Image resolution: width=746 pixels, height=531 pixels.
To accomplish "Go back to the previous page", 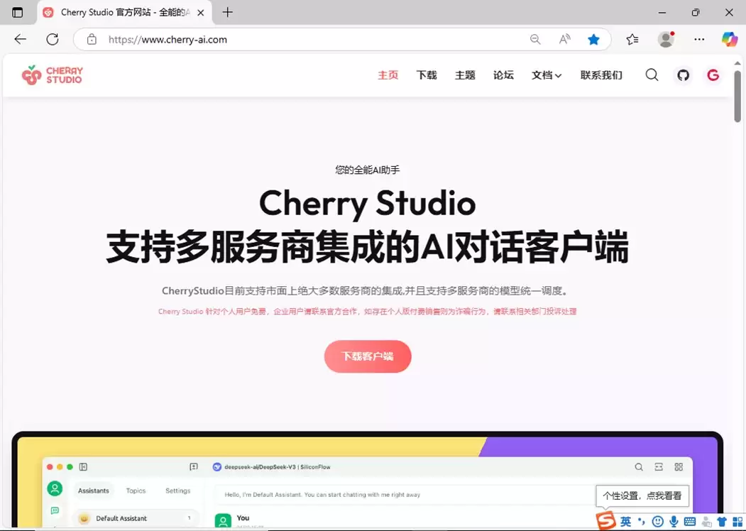I will pos(20,40).
